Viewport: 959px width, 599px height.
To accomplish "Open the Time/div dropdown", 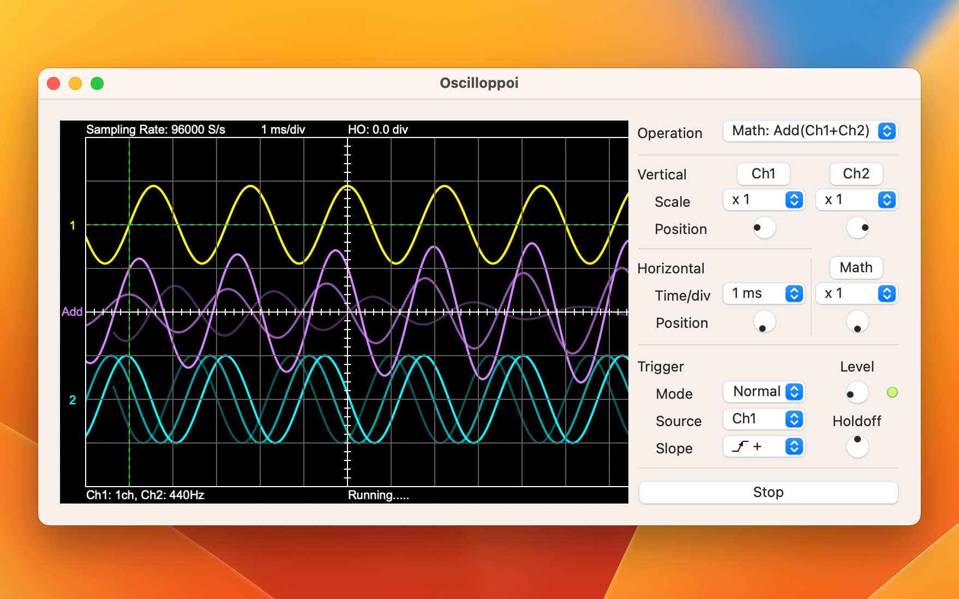I will point(764,294).
